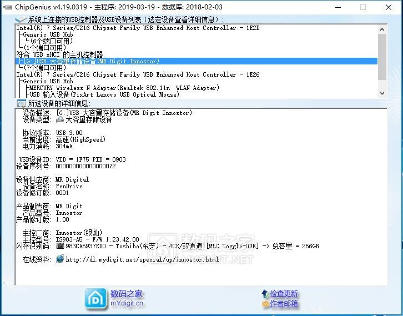The height and width of the screenshot is (316, 403).
Task: Click the blue 数码之家 house logo icon
Action: (95, 299)
